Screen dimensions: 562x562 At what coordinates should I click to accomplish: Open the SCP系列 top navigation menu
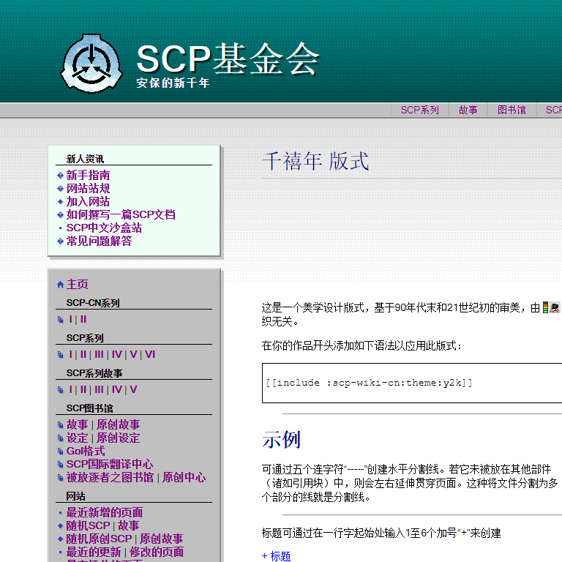point(419,110)
